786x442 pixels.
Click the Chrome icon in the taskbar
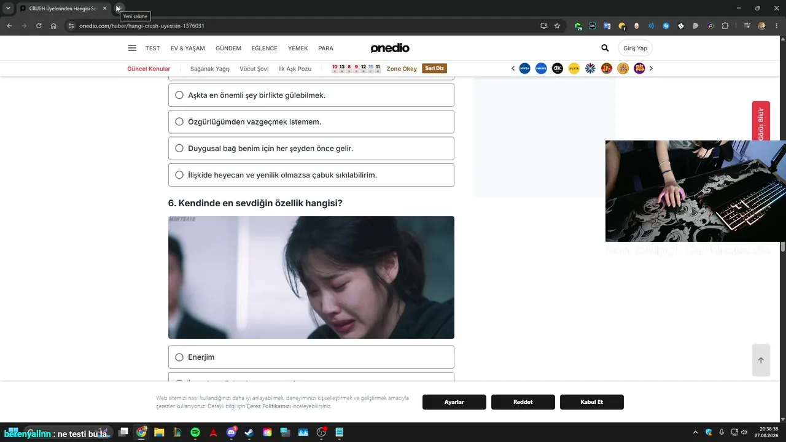[x=142, y=432]
